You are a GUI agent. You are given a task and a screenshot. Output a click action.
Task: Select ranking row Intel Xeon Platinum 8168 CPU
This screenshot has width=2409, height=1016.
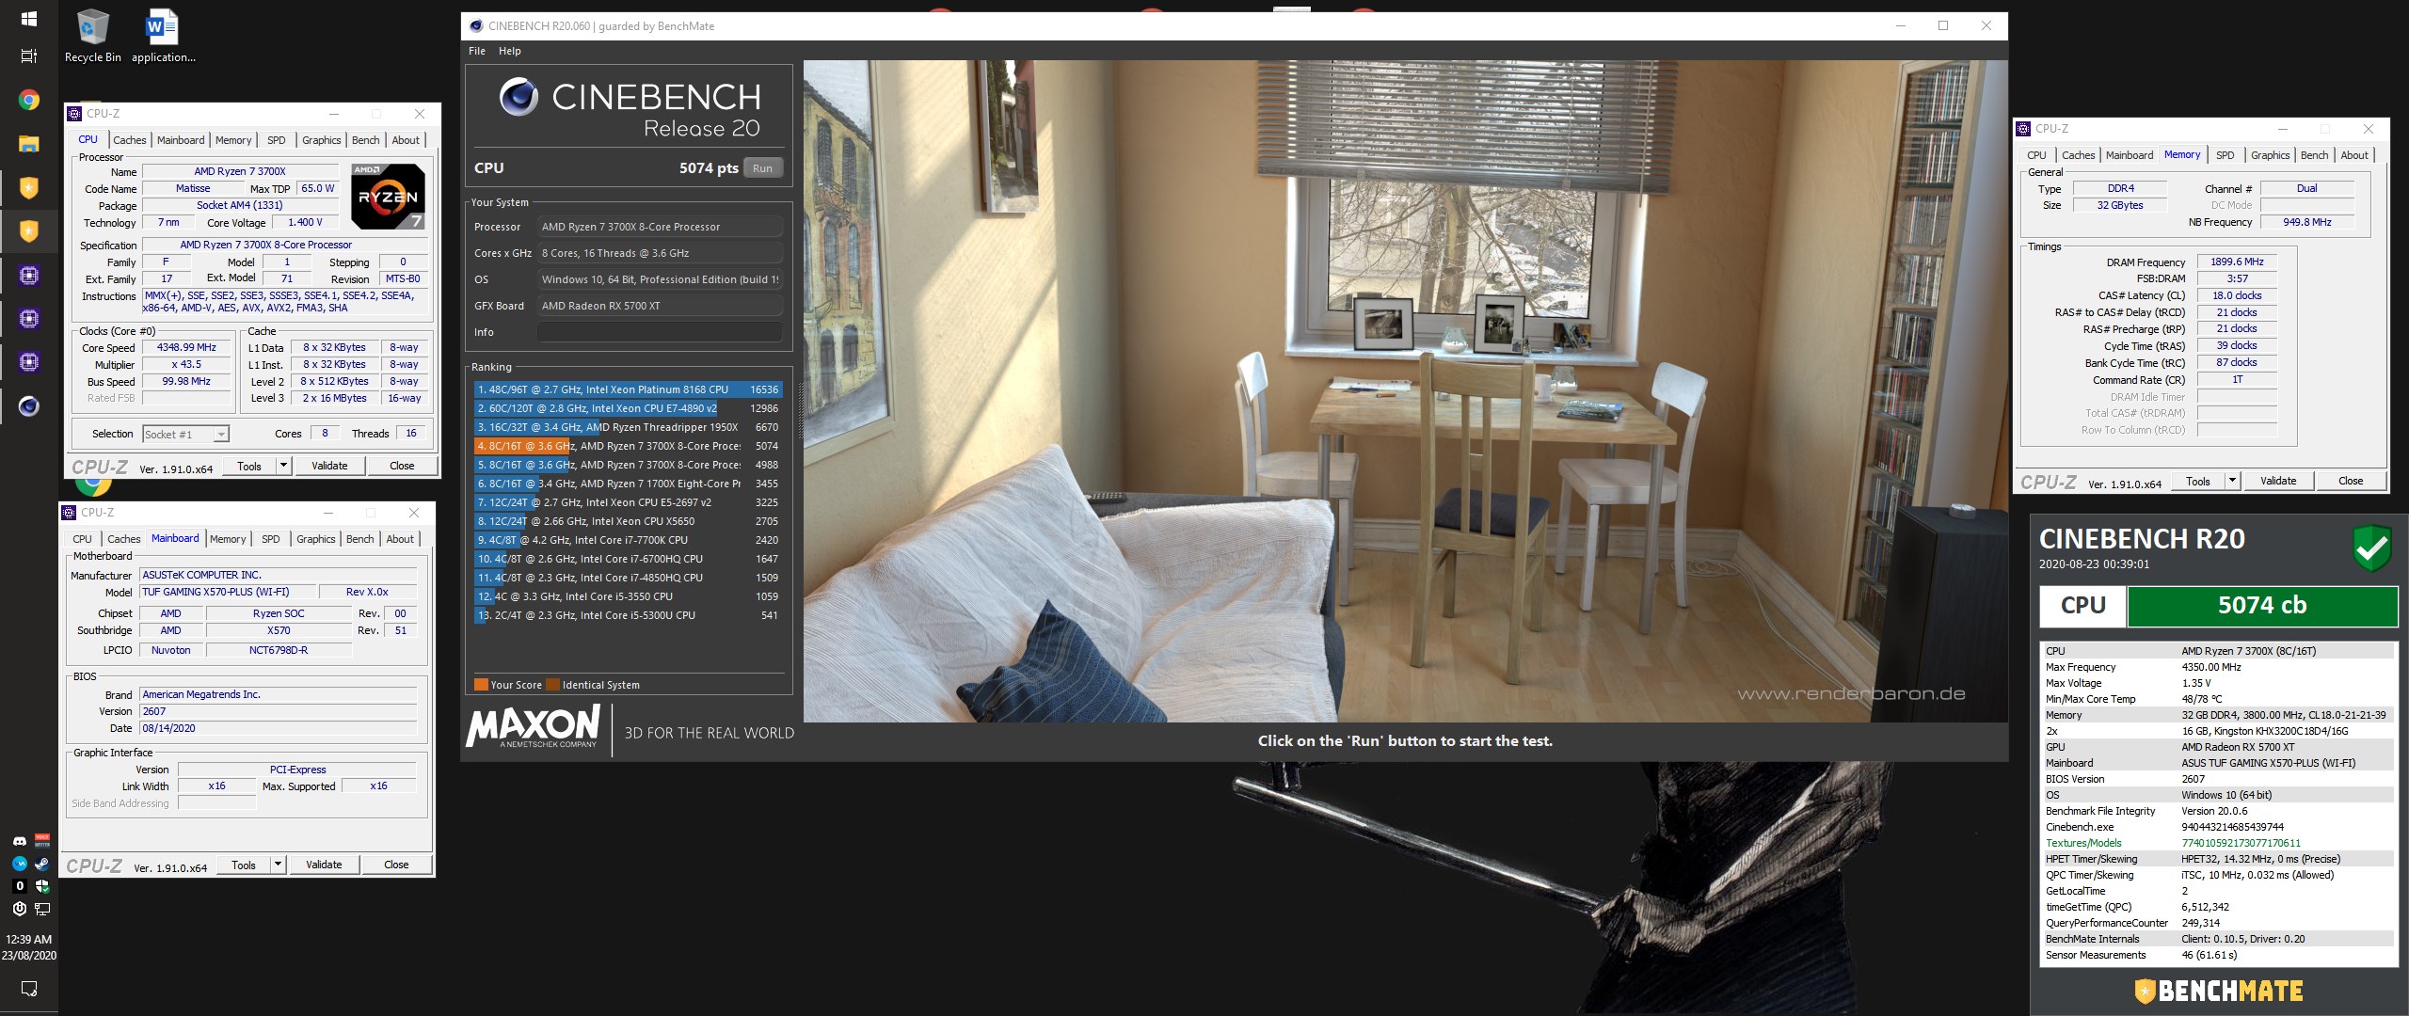[x=628, y=389]
